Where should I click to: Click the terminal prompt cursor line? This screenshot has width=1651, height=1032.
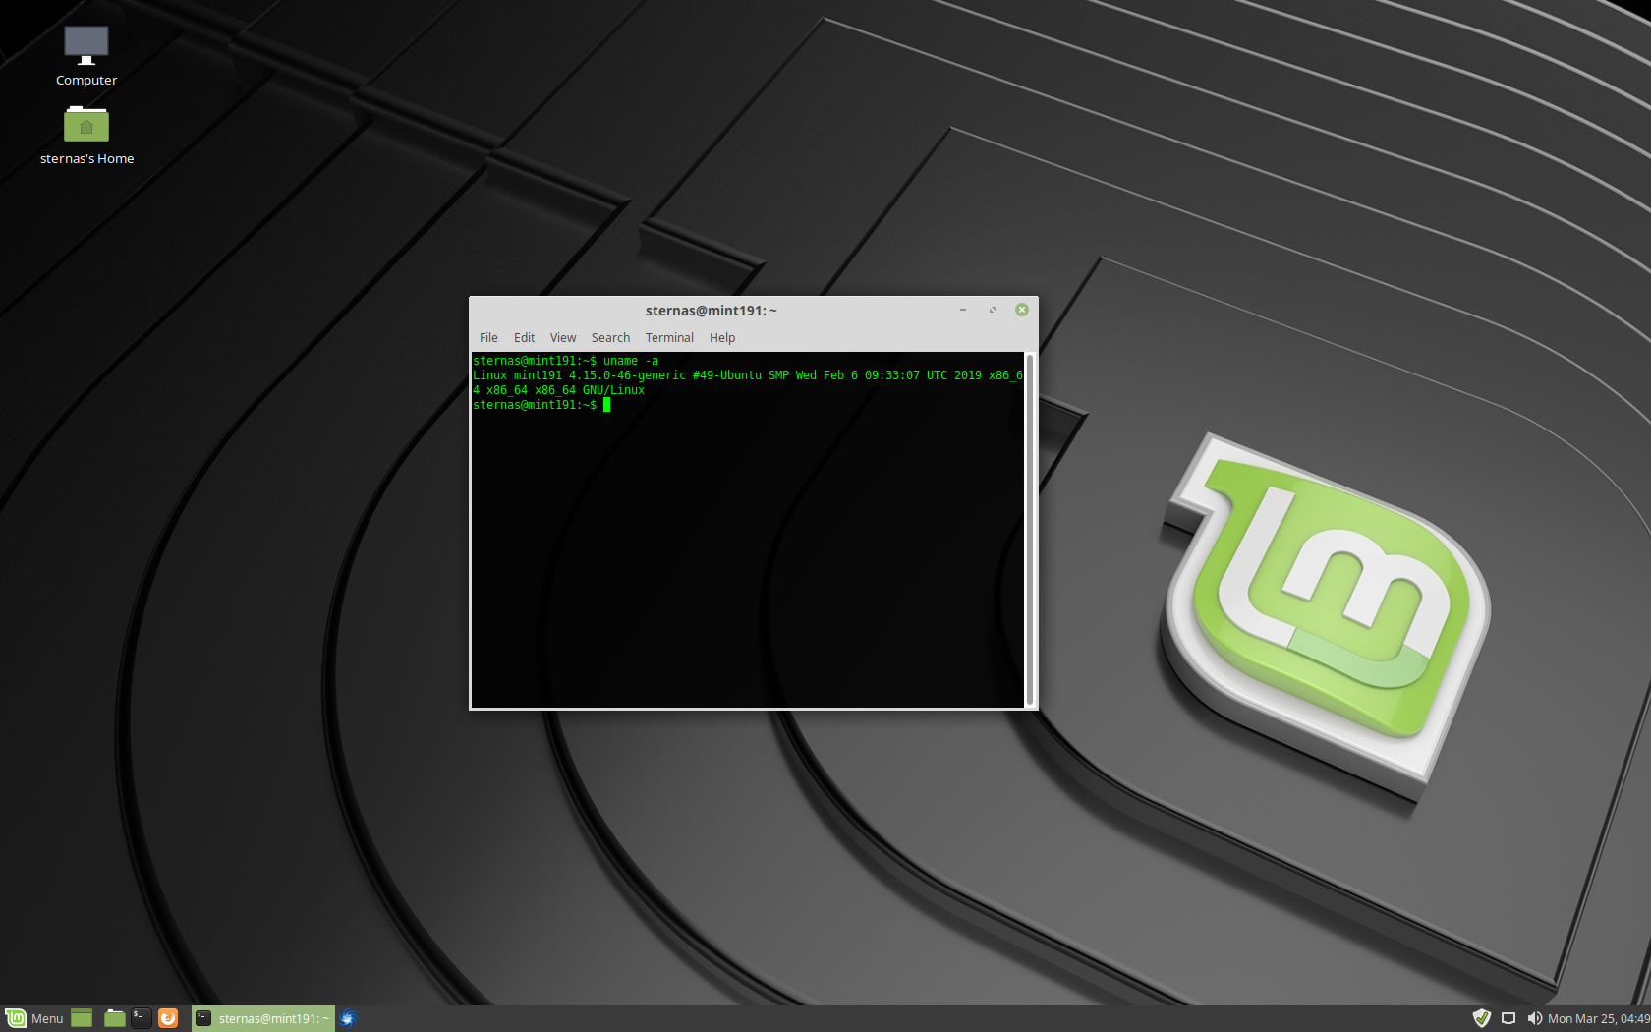[541, 405]
